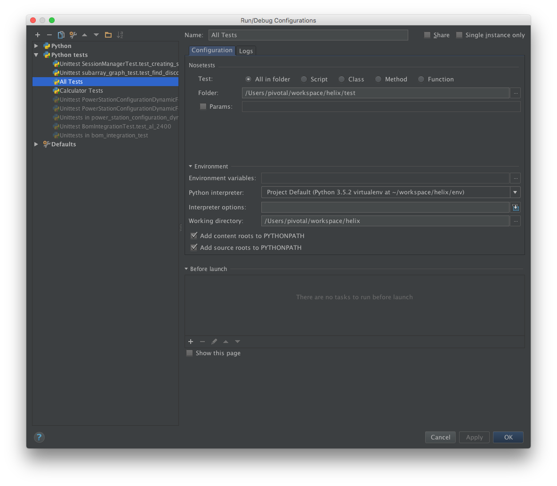Viewport: 557px width, 486px height.
Task: Select the Script test option
Action: (x=304, y=79)
